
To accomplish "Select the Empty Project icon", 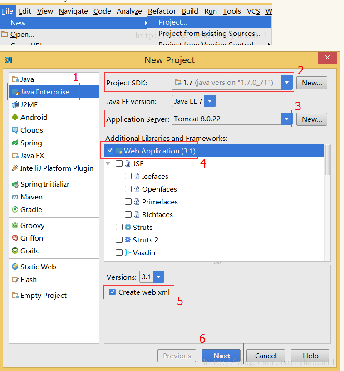I will click(x=15, y=295).
